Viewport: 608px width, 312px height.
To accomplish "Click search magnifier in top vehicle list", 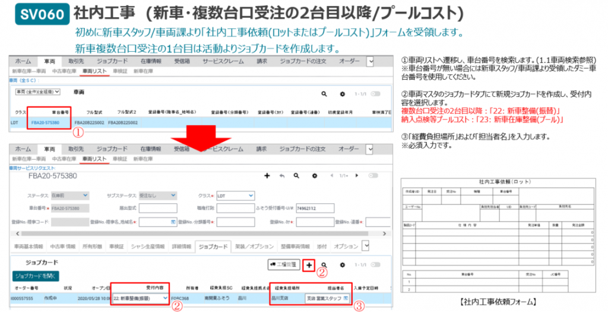I will pyautogui.click(x=324, y=94).
